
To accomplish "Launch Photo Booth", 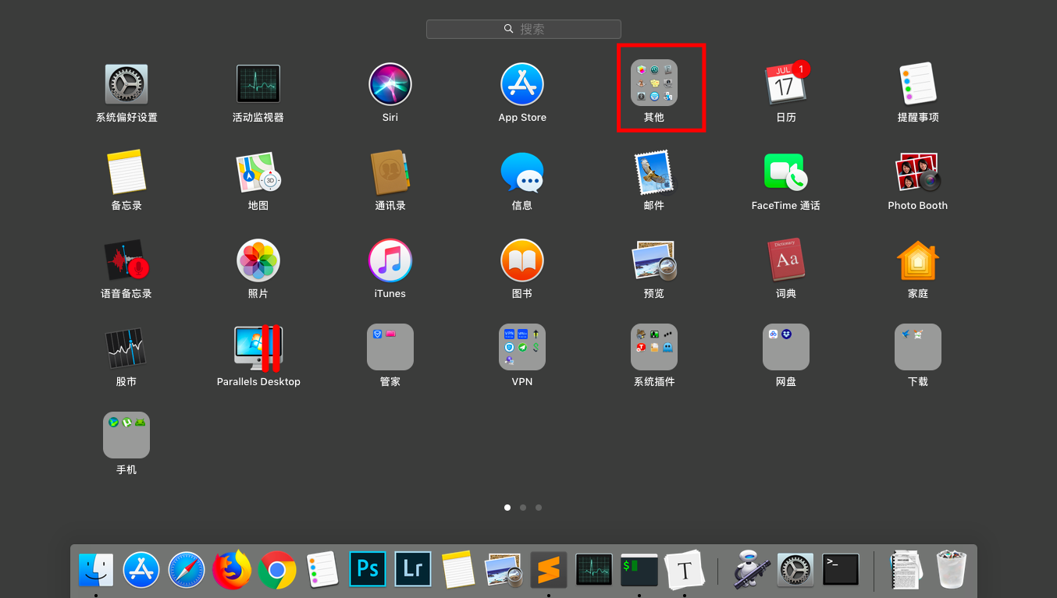I will (917, 172).
